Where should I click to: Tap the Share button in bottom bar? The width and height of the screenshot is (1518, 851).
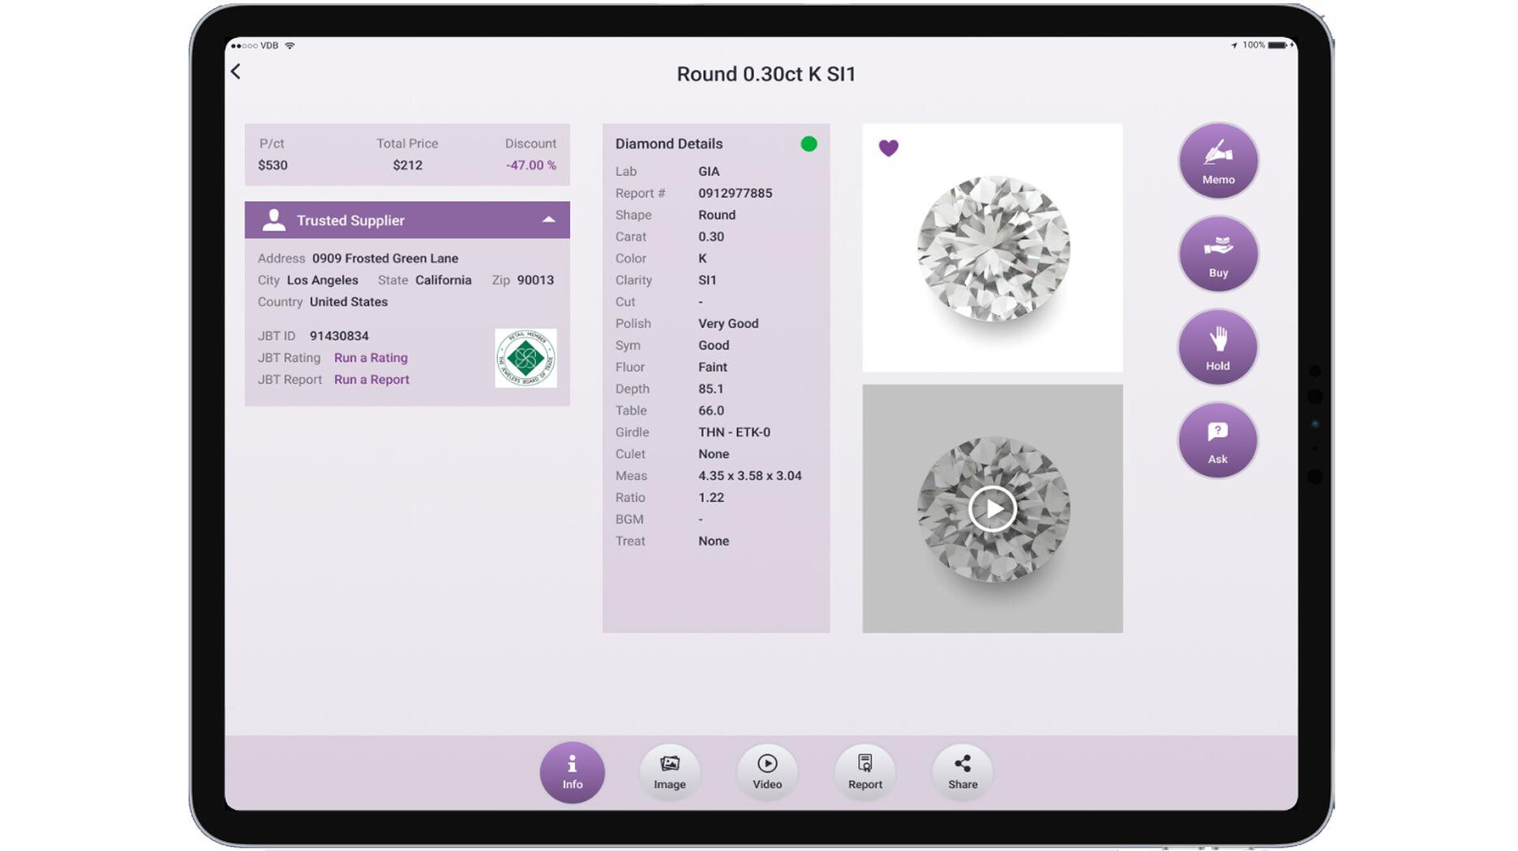tap(962, 772)
